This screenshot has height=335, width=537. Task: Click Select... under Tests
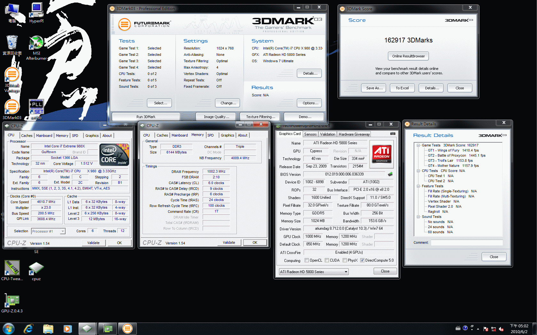160,103
